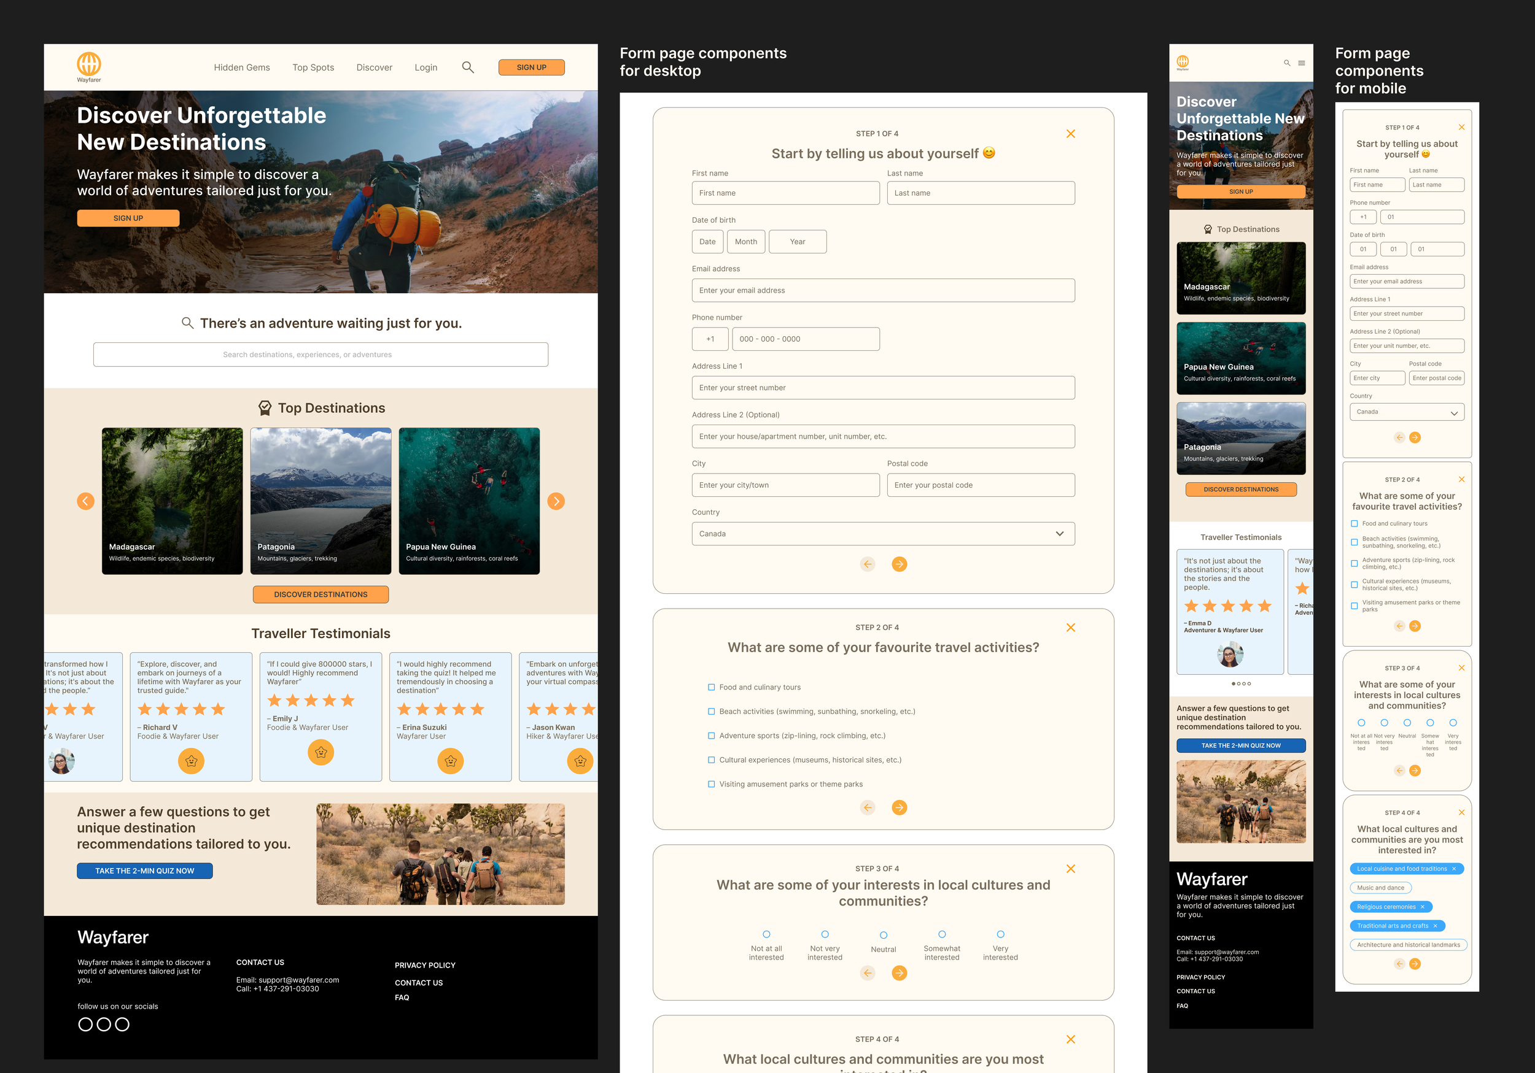Open Hidden Gems in the navigation bar
1535x1073 pixels.
click(241, 67)
